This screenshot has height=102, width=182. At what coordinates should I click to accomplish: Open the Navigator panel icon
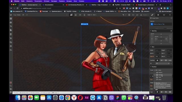click(x=11, y=26)
